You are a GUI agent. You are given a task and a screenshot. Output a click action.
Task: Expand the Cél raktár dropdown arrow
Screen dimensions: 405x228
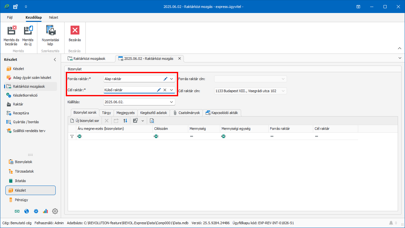coord(171,90)
